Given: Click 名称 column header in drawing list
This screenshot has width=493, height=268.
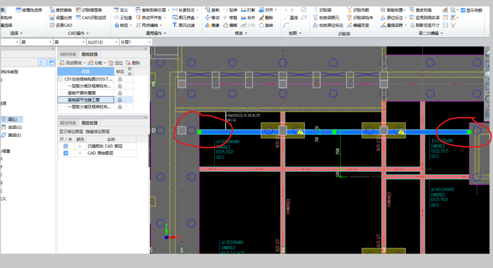Looking at the screenshot, I should (x=86, y=71).
